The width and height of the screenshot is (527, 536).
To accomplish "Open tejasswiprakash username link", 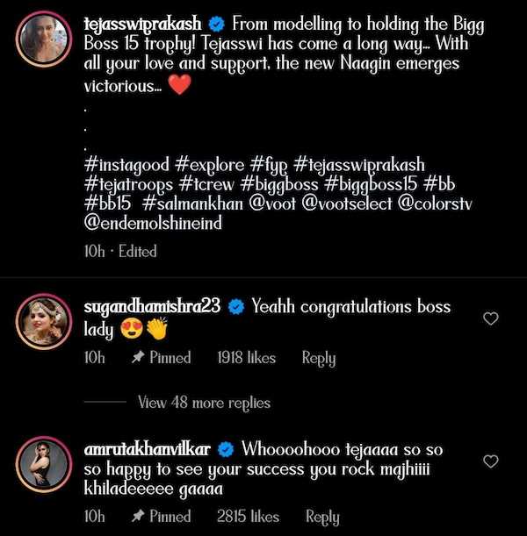I will point(143,25).
